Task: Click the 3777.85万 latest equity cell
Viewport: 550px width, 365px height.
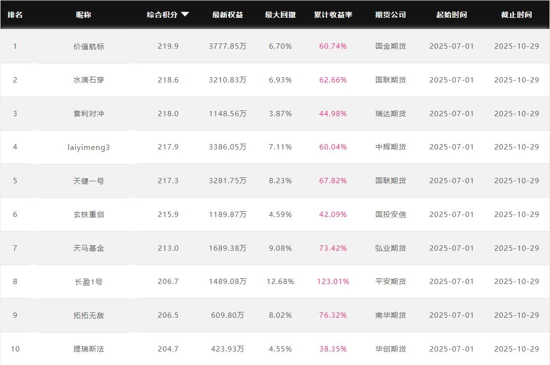Action: (x=227, y=46)
